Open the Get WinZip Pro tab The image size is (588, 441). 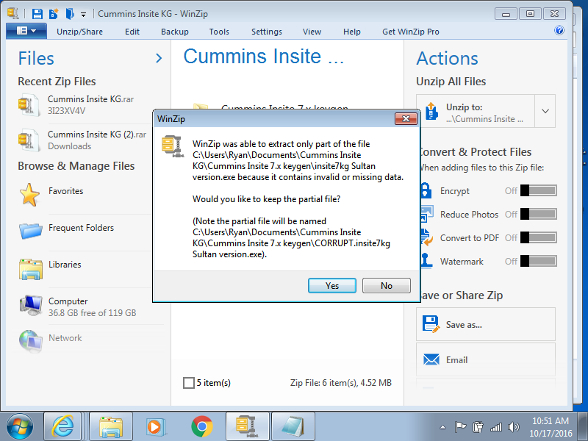click(x=411, y=32)
